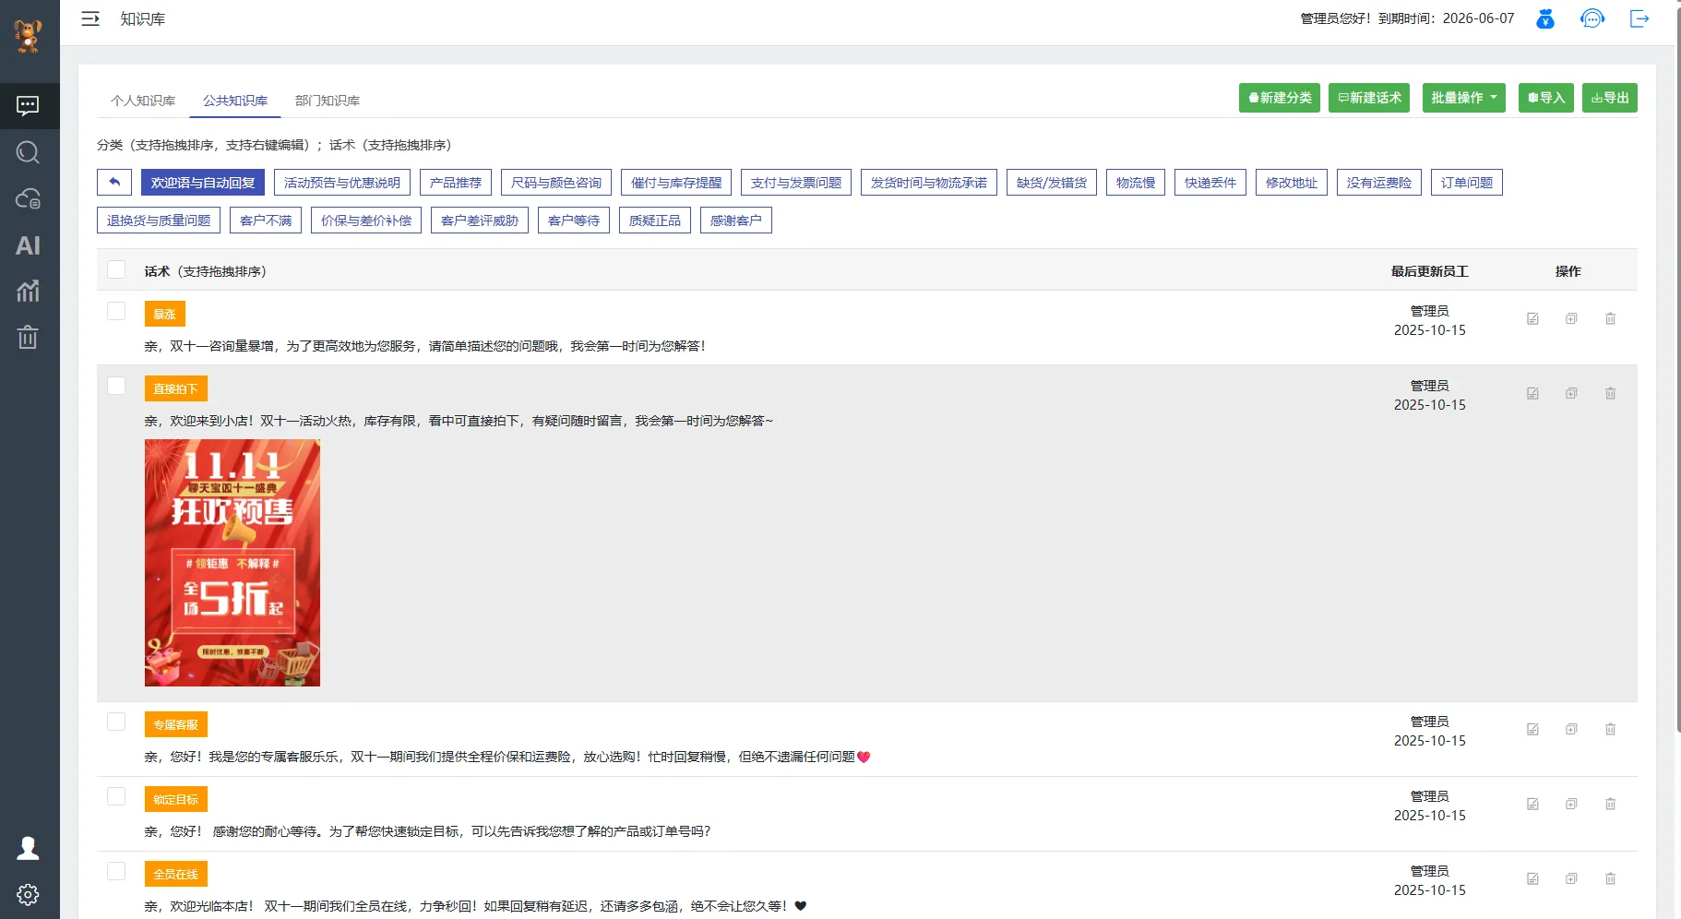Screen dimensions: 1681x919
Task: Select the 退换货与质量问题 category
Action: point(159,221)
